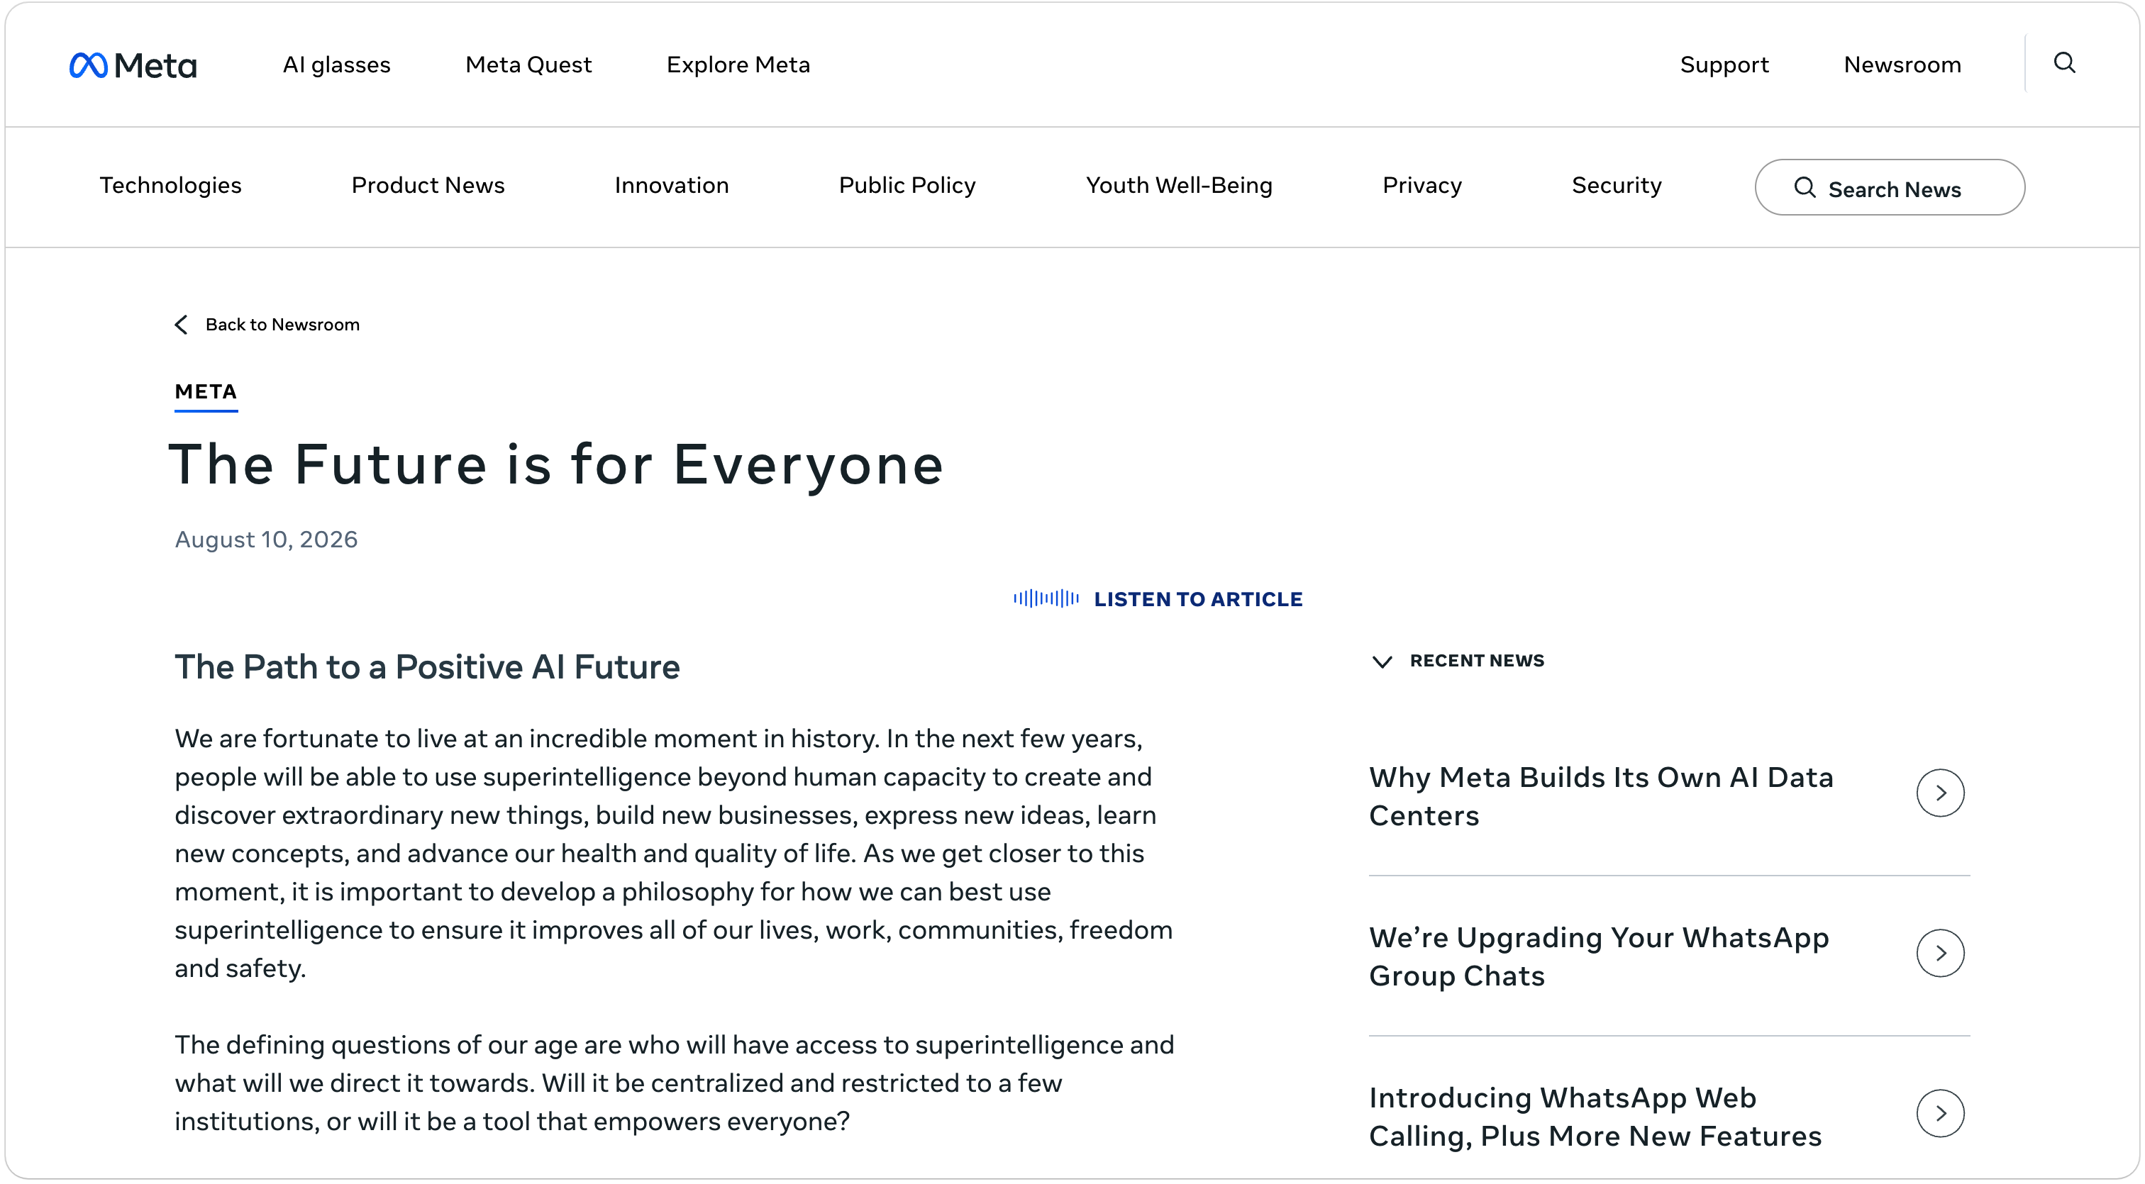Click the Search News input field
The width and height of the screenshot is (2145, 1184).
pos(1890,187)
